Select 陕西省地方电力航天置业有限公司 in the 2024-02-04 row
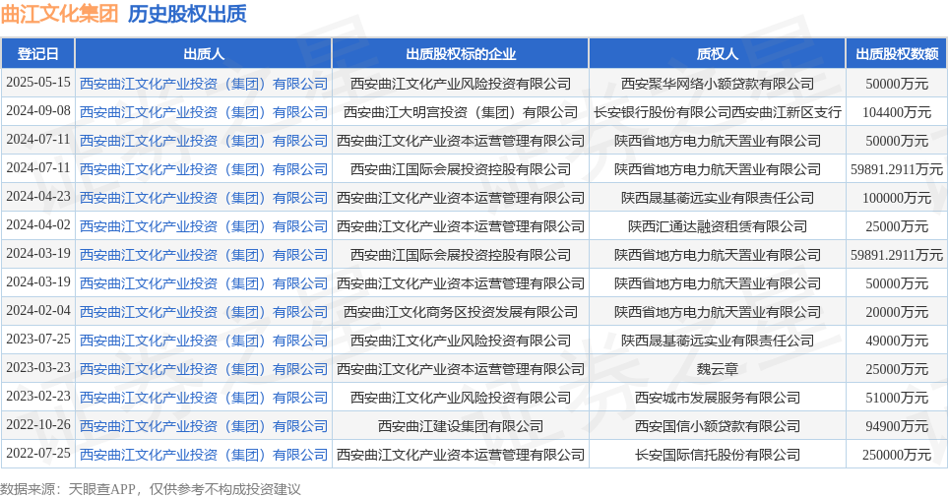Image resolution: width=948 pixels, height=498 pixels. (717, 312)
